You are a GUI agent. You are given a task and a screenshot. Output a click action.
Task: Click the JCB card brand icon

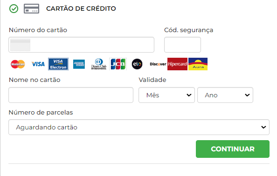118,64
